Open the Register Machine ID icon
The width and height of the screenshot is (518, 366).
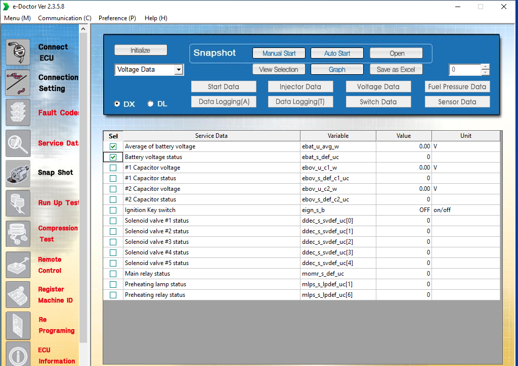pos(18,295)
